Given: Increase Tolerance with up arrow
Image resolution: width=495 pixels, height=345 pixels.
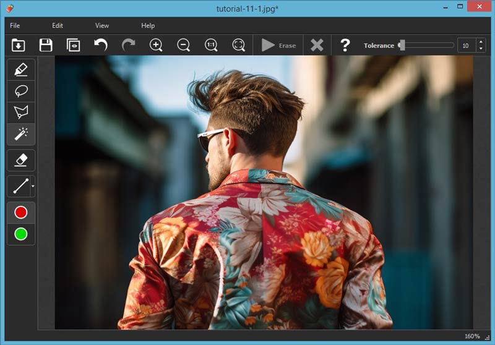Looking at the screenshot, I should coord(481,42).
